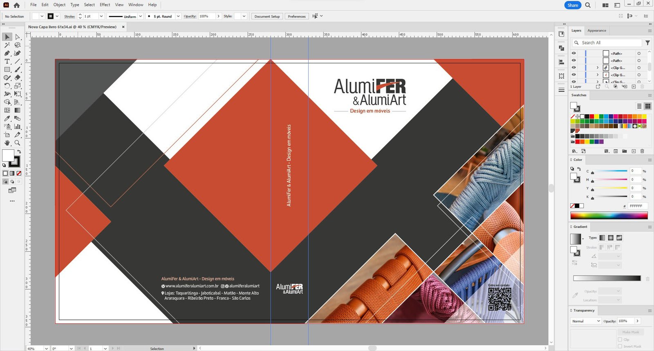Select the Rotate tool
The image size is (654, 351).
7,86
